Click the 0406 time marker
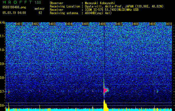The width and height of the screenshot is (175, 111). click(x=102, y=24)
